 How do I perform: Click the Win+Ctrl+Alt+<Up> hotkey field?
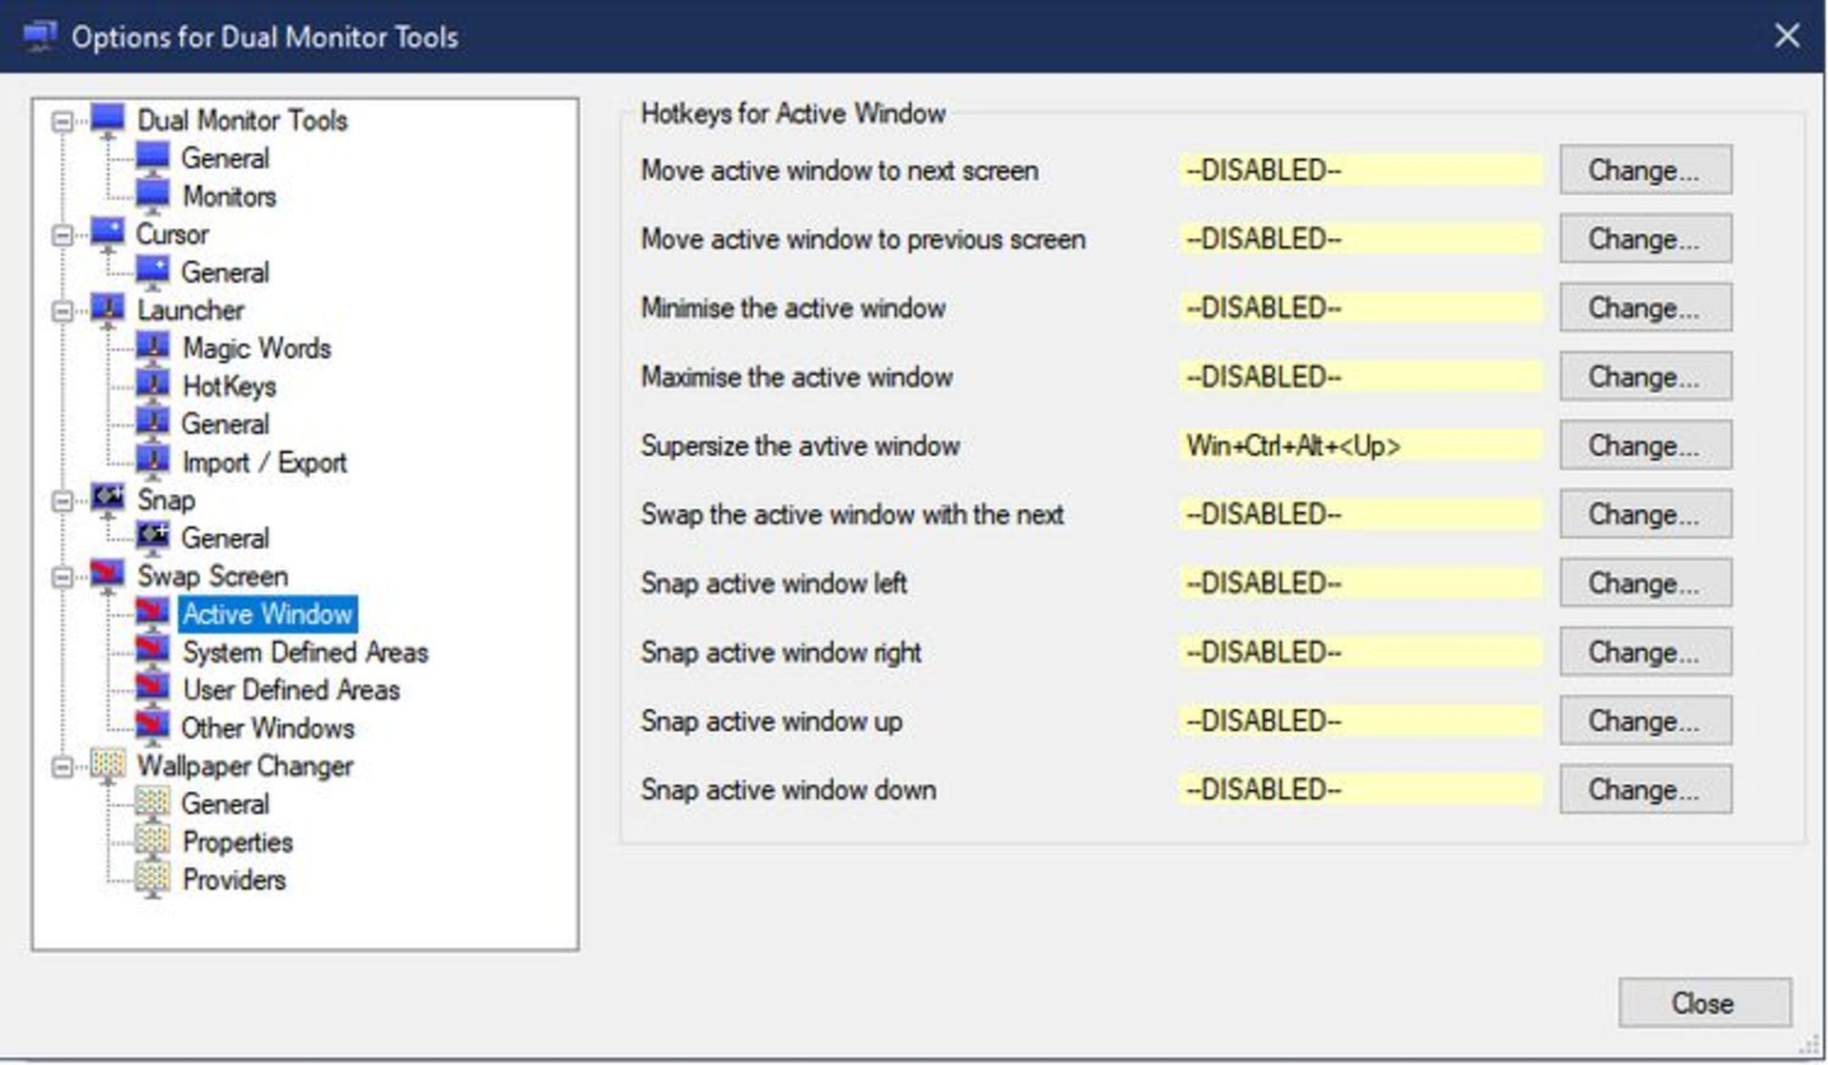point(1360,445)
